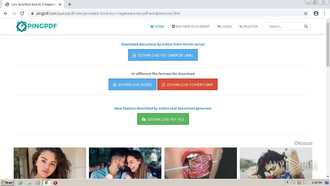Screen dimensions: 330x186
Task: Click the green DOWNLOAD PDF FILE button
Action: (x=163, y=119)
